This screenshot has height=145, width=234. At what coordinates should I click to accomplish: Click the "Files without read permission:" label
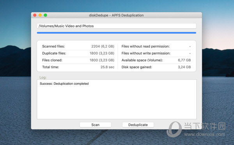[x=145, y=46]
